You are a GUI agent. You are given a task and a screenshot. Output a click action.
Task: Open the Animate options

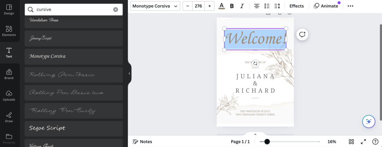pos(326,6)
